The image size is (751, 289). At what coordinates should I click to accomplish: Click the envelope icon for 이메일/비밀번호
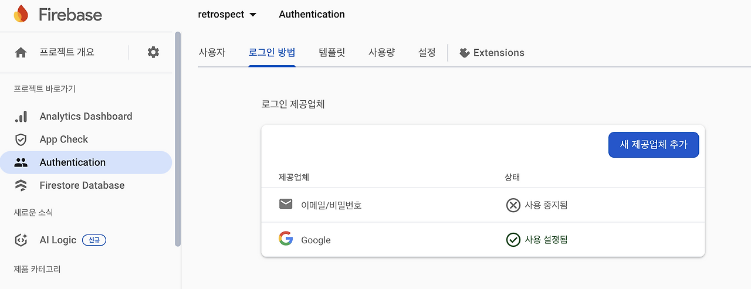(x=286, y=204)
